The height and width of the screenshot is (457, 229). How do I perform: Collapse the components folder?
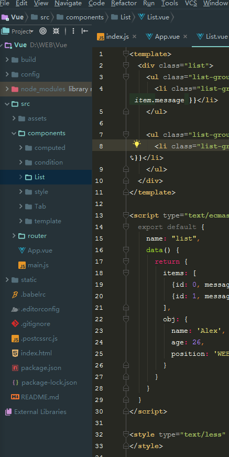coord(14,133)
